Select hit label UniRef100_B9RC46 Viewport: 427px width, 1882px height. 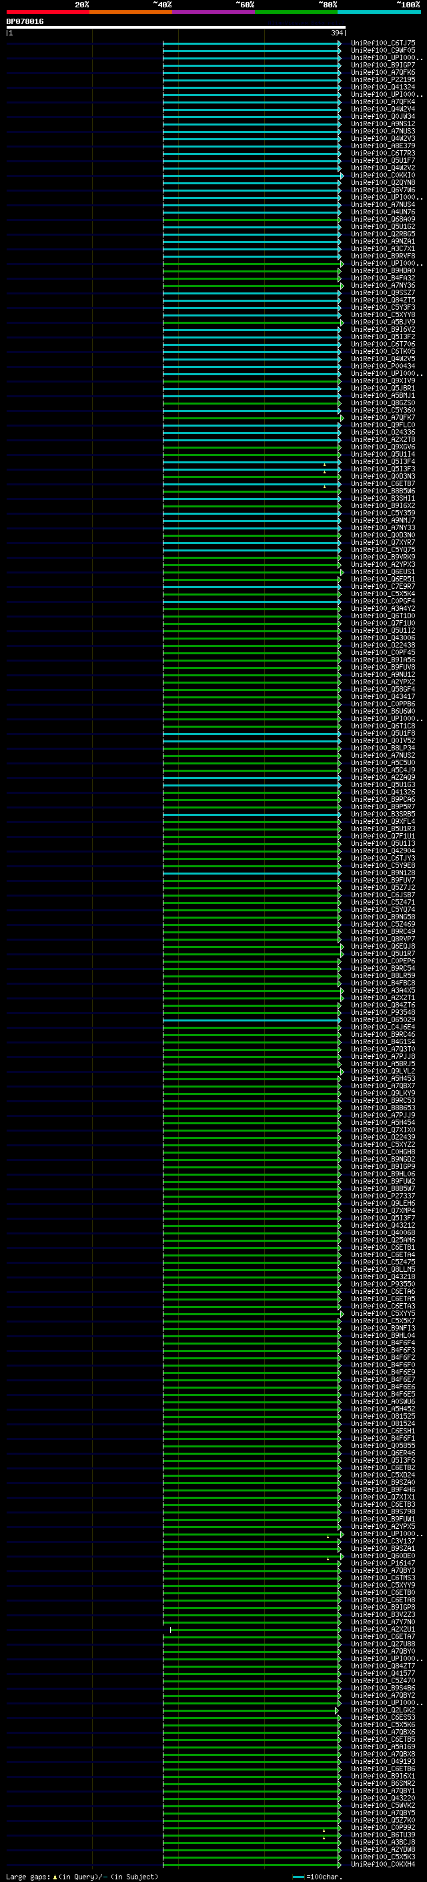coord(382,1035)
